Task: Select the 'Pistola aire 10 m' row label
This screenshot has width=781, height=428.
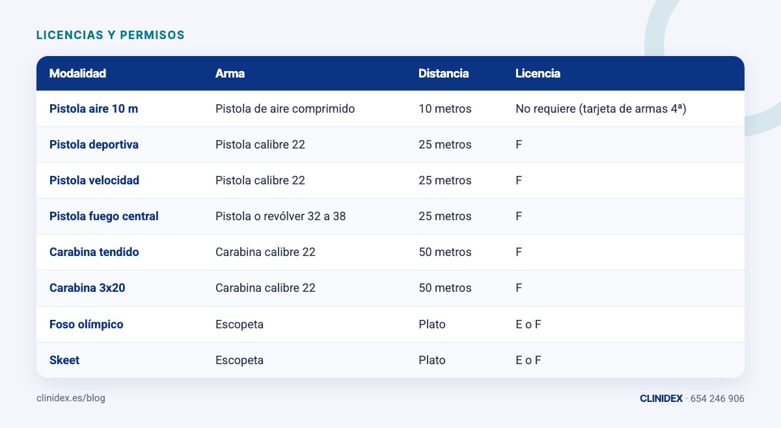Action: click(94, 109)
